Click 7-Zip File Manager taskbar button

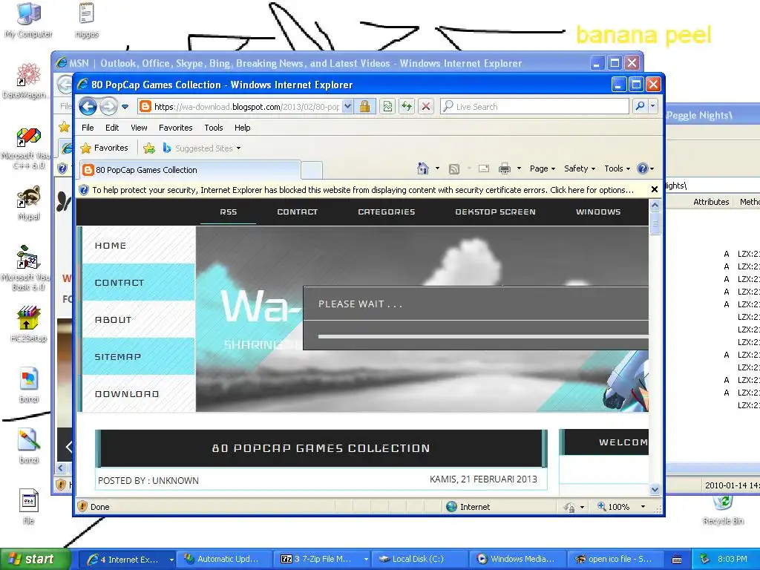322,559
